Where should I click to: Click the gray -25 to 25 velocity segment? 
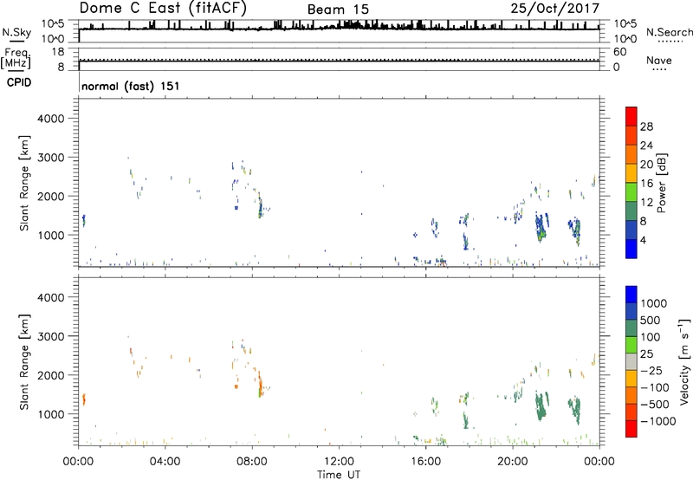coord(631,361)
